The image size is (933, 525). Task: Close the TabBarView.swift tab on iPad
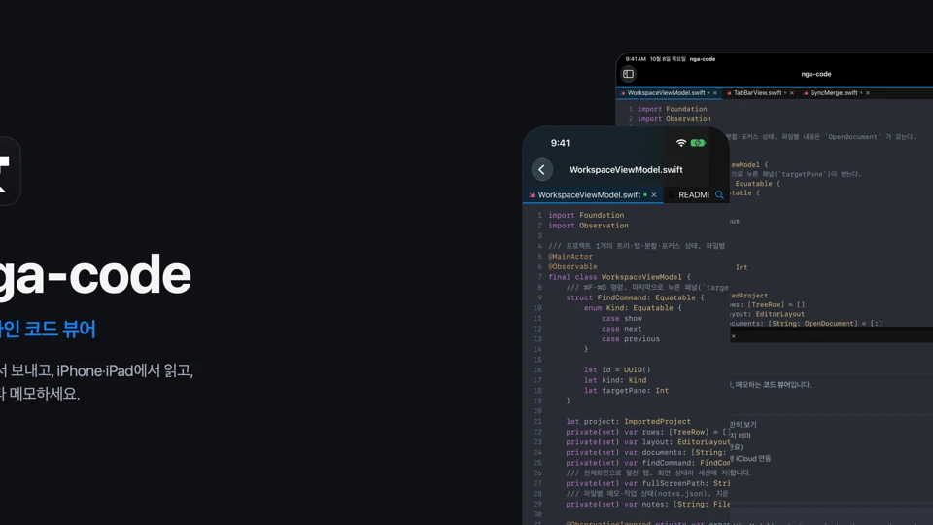[x=791, y=93]
